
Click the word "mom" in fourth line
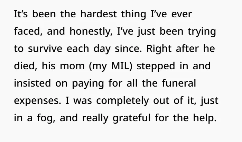(x=72, y=66)
